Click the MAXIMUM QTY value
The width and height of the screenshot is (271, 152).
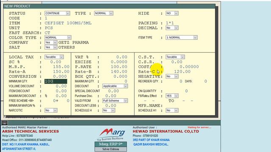126,81
